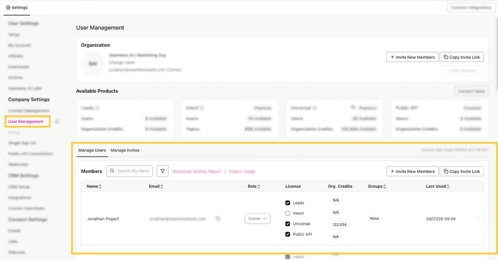Click Invite New Members above members table
This screenshot has height=260, width=498.
pos(412,171)
